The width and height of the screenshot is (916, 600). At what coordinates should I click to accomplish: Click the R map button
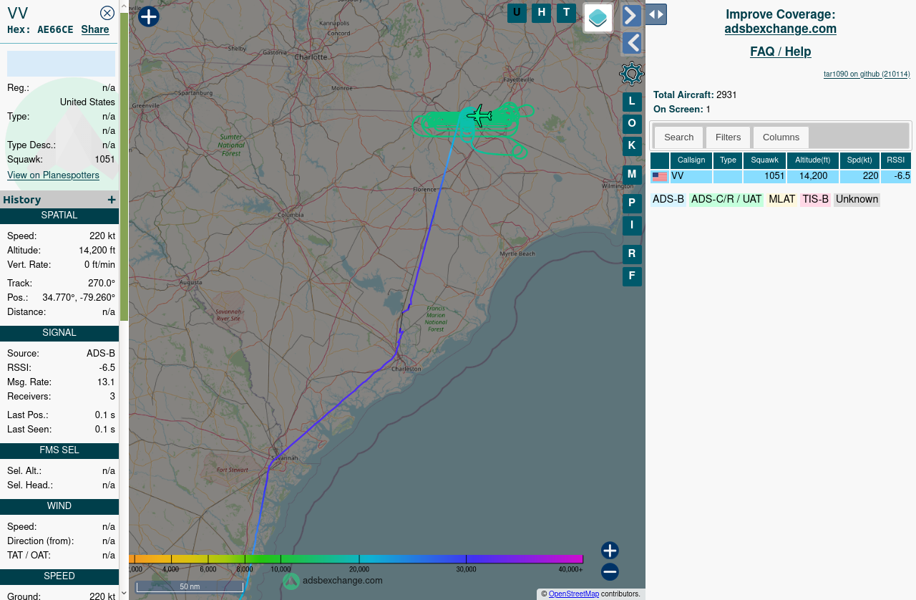tap(632, 254)
